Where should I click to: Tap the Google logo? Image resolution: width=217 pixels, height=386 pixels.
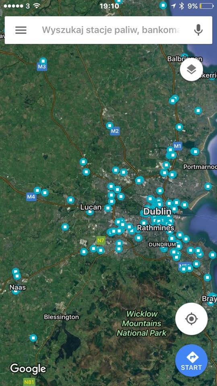[28, 369]
